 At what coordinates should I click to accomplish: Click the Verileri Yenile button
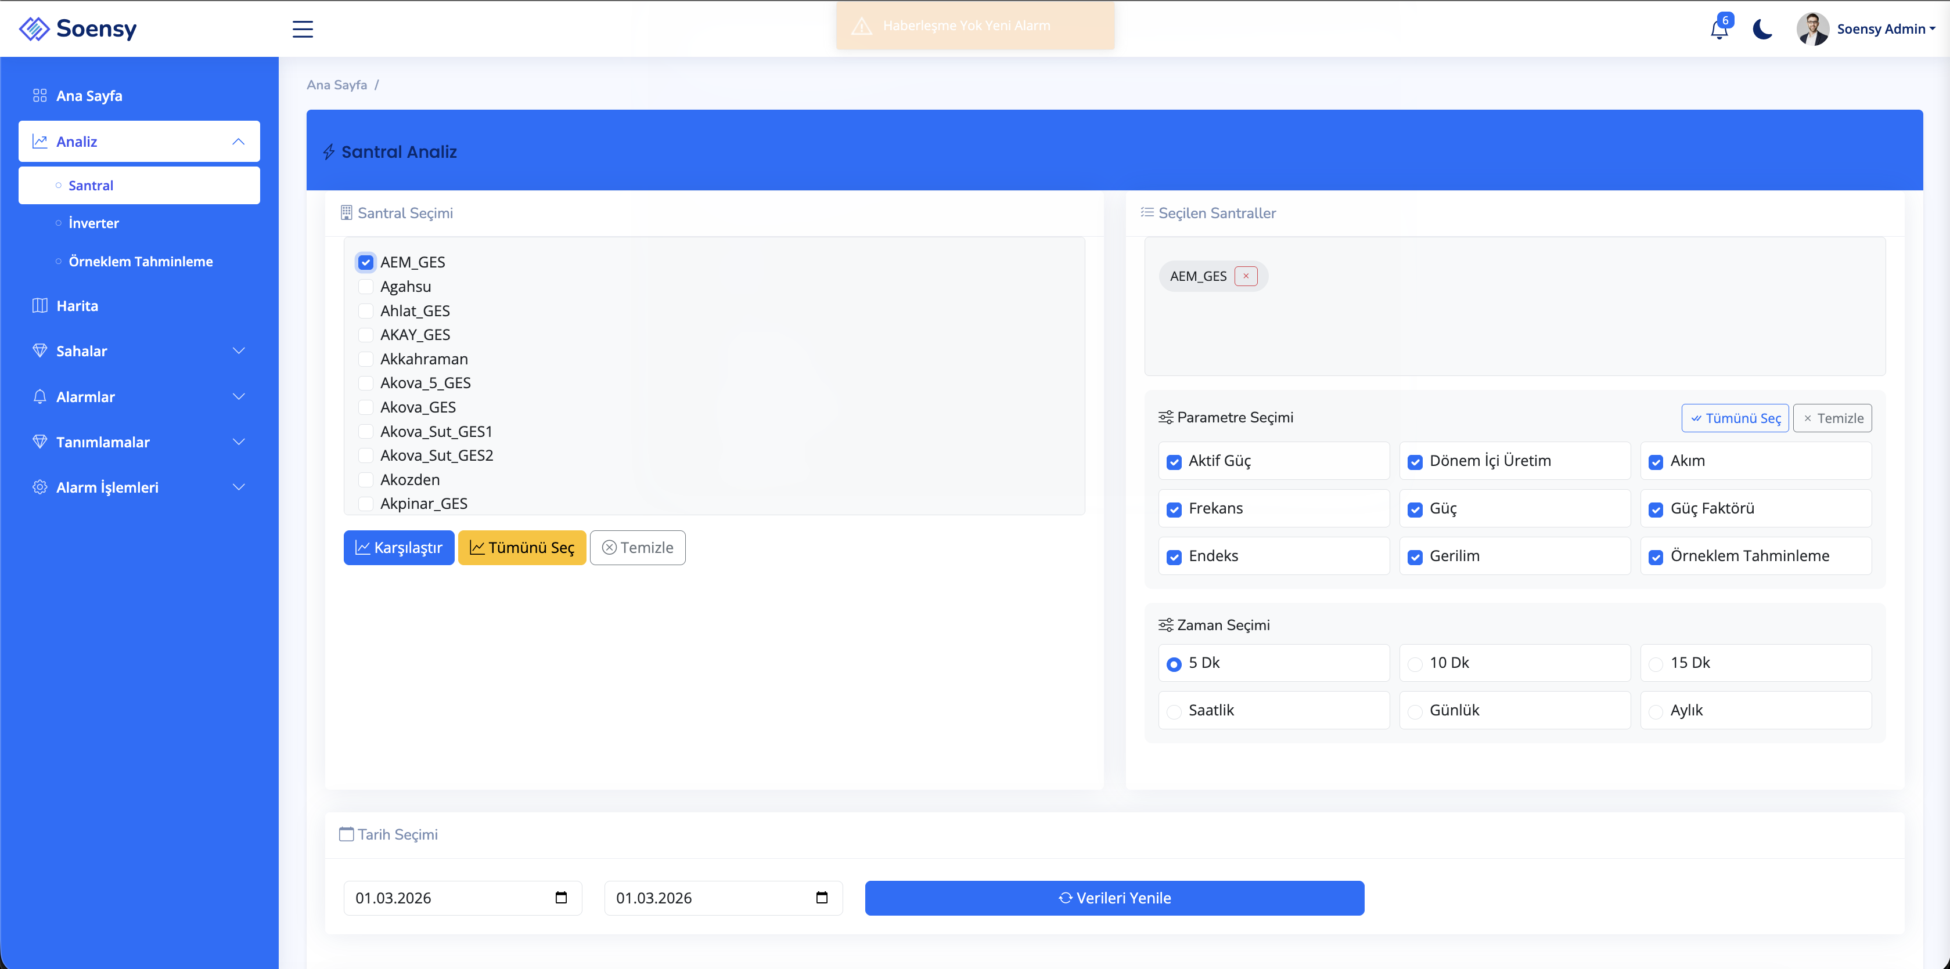(1114, 898)
